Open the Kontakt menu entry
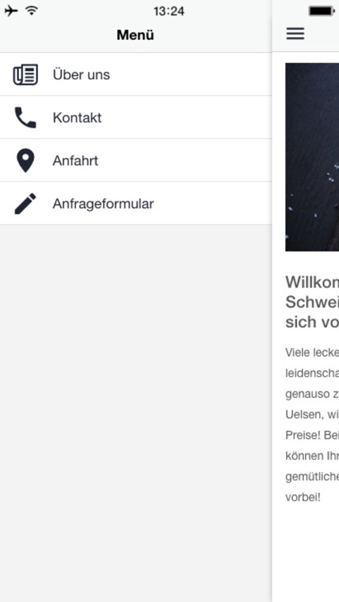Image resolution: width=339 pixels, height=602 pixels. coord(136,118)
